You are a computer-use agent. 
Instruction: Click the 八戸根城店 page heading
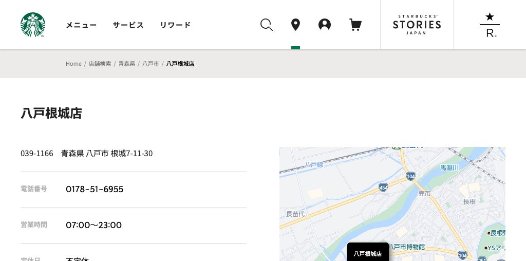pyautogui.click(x=51, y=114)
